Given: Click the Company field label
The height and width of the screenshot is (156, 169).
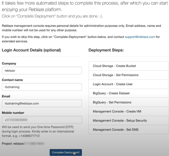Looking at the screenshot, I should coord(9,63).
